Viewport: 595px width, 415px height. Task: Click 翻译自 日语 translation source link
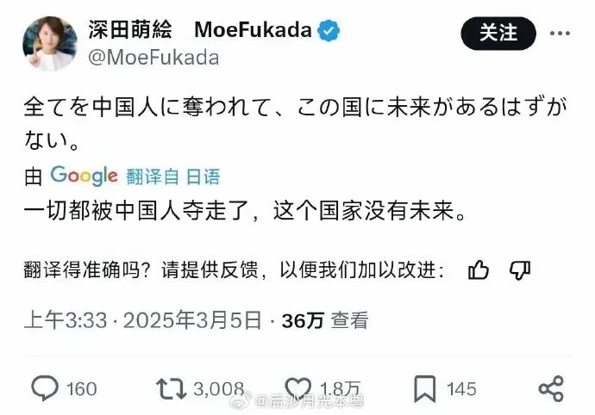pos(172,177)
